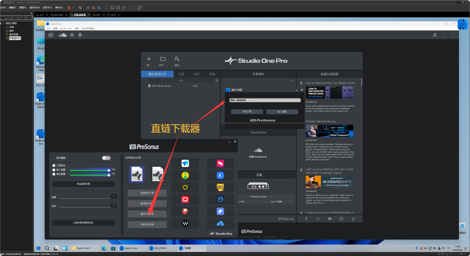Click the 电音助手下载 button

[147, 193]
